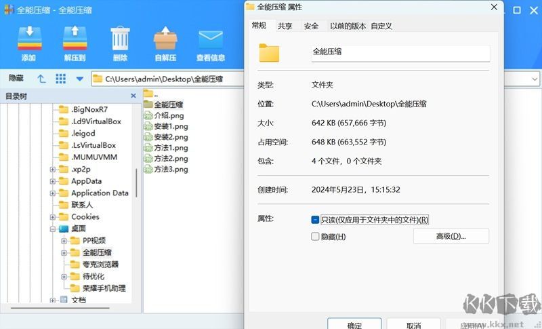Open the view options blue dropdown arrow

(x=79, y=79)
